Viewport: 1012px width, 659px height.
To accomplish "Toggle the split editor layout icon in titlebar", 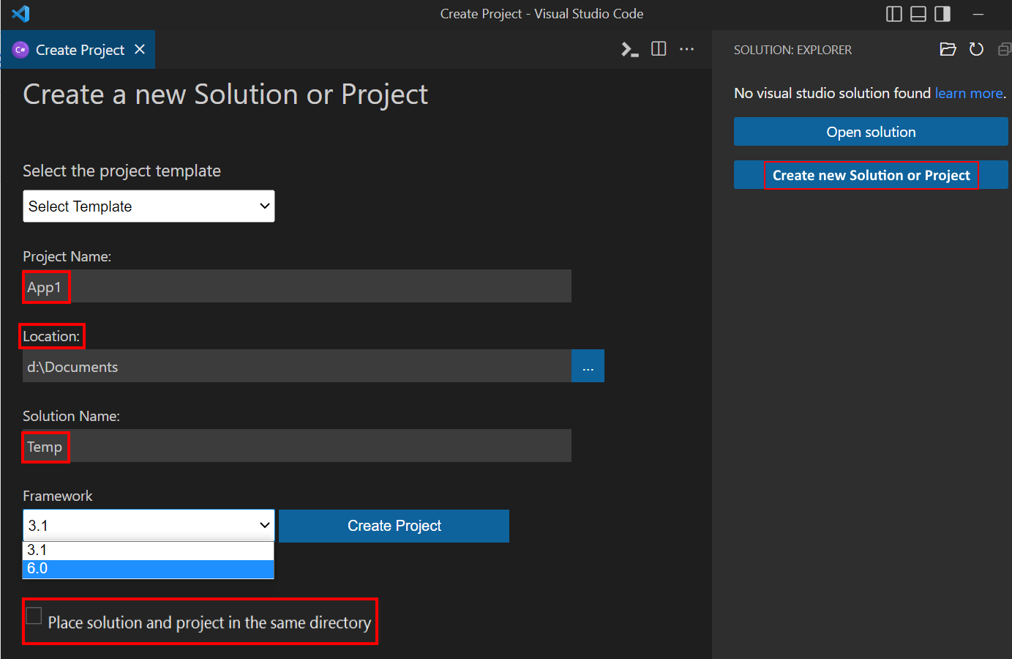I will tap(893, 13).
